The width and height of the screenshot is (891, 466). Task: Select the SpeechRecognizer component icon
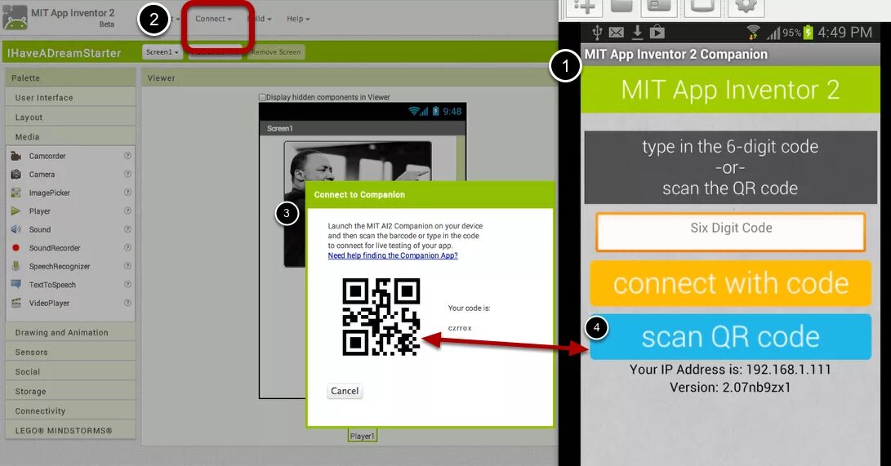(16, 266)
